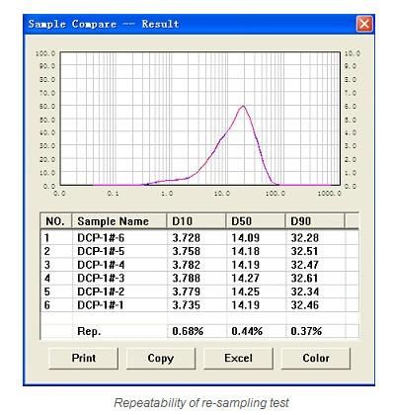The width and height of the screenshot is (394, 415).
Task: Click the Print button
Action: point(83,358)
